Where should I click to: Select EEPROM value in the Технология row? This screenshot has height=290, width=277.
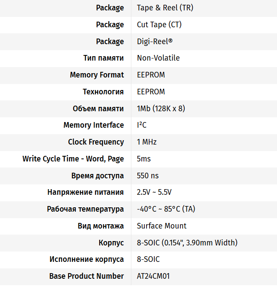(151, 92)
